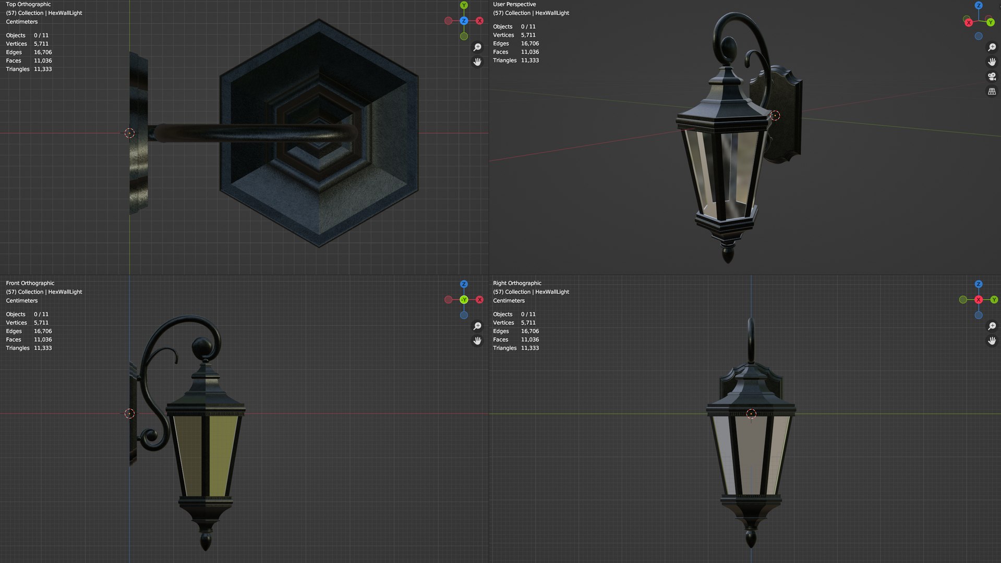The image size is (1001, 563).
Task: Click zoom magnifier icon in Front Orthographic viewport
Action: [x=477, y=326]
